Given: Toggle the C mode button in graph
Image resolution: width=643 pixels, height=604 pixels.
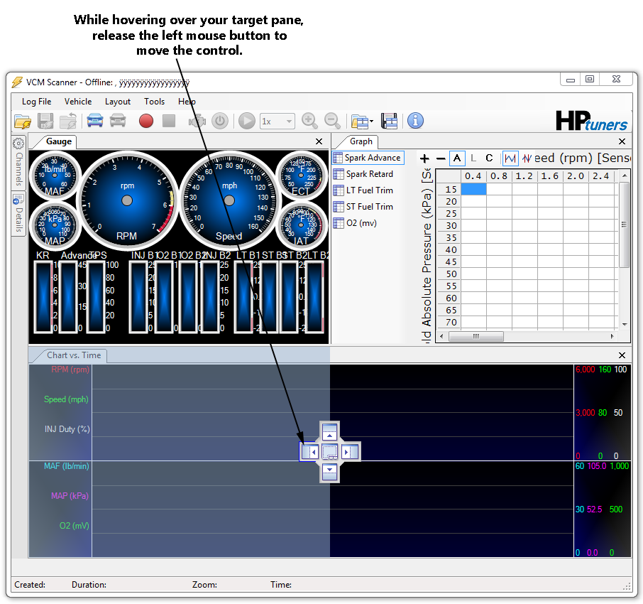Looking at the screenshot, I should pos(489,158).
